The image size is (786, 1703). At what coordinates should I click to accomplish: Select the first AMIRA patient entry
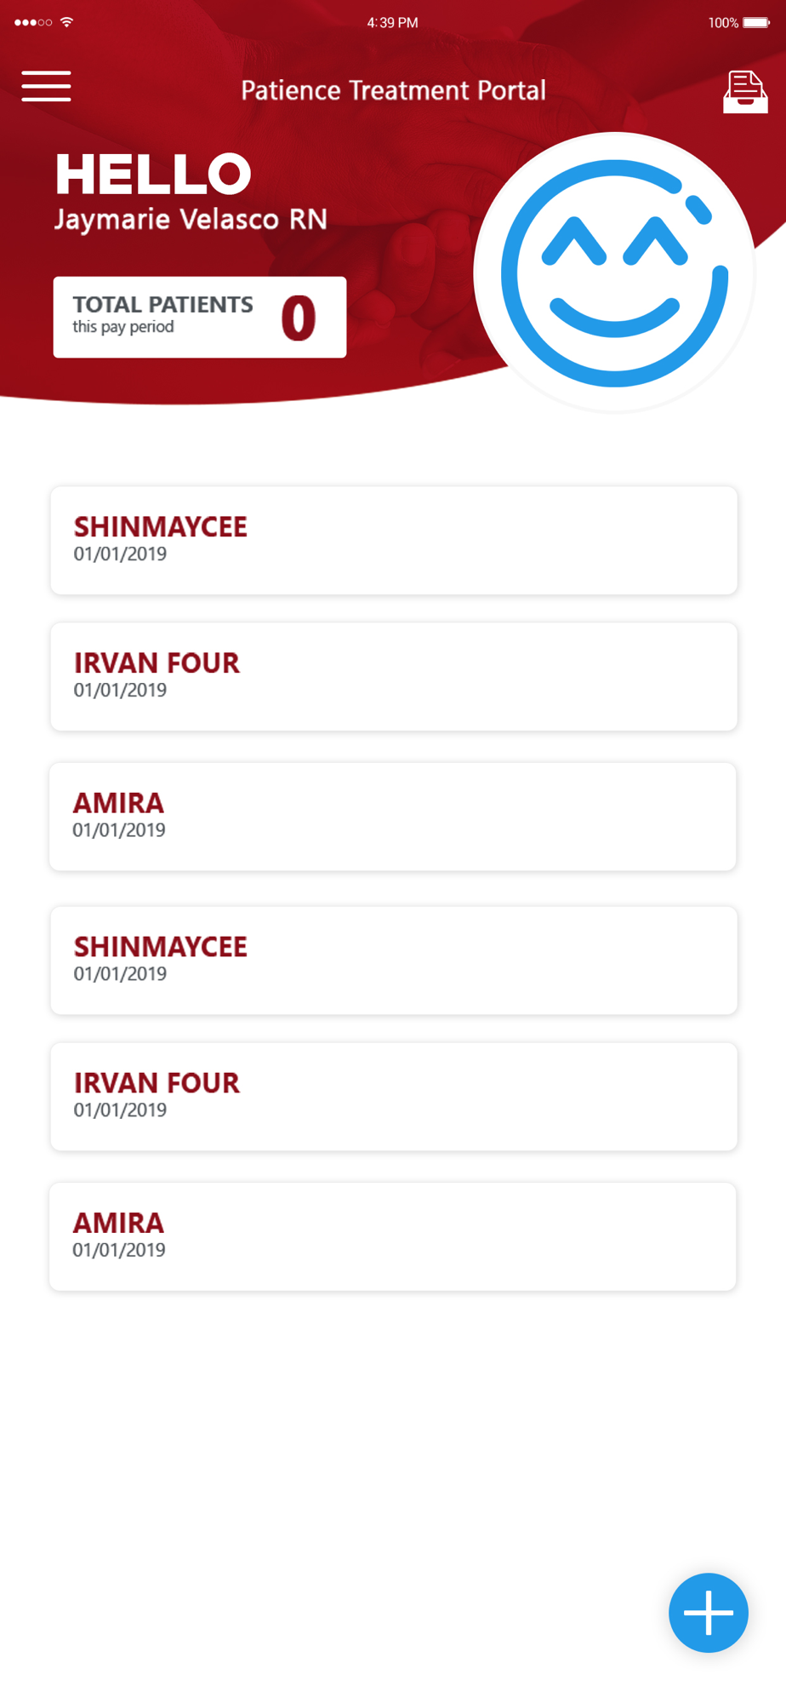tap(393, 816)
